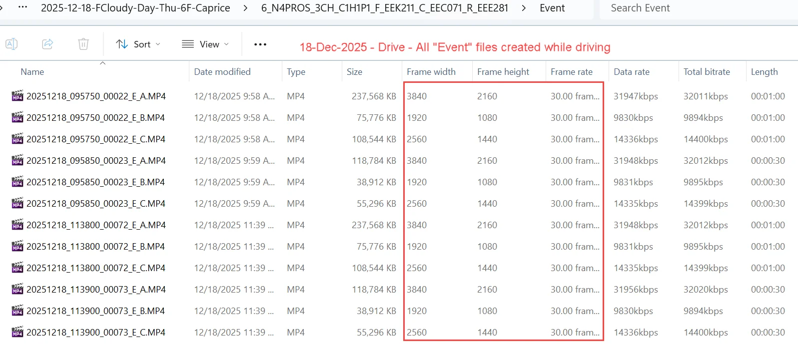798x347 pixels.
Task: Select file name 20251218_095750_00022_E_C.MP4
Action: click(96, 139)
